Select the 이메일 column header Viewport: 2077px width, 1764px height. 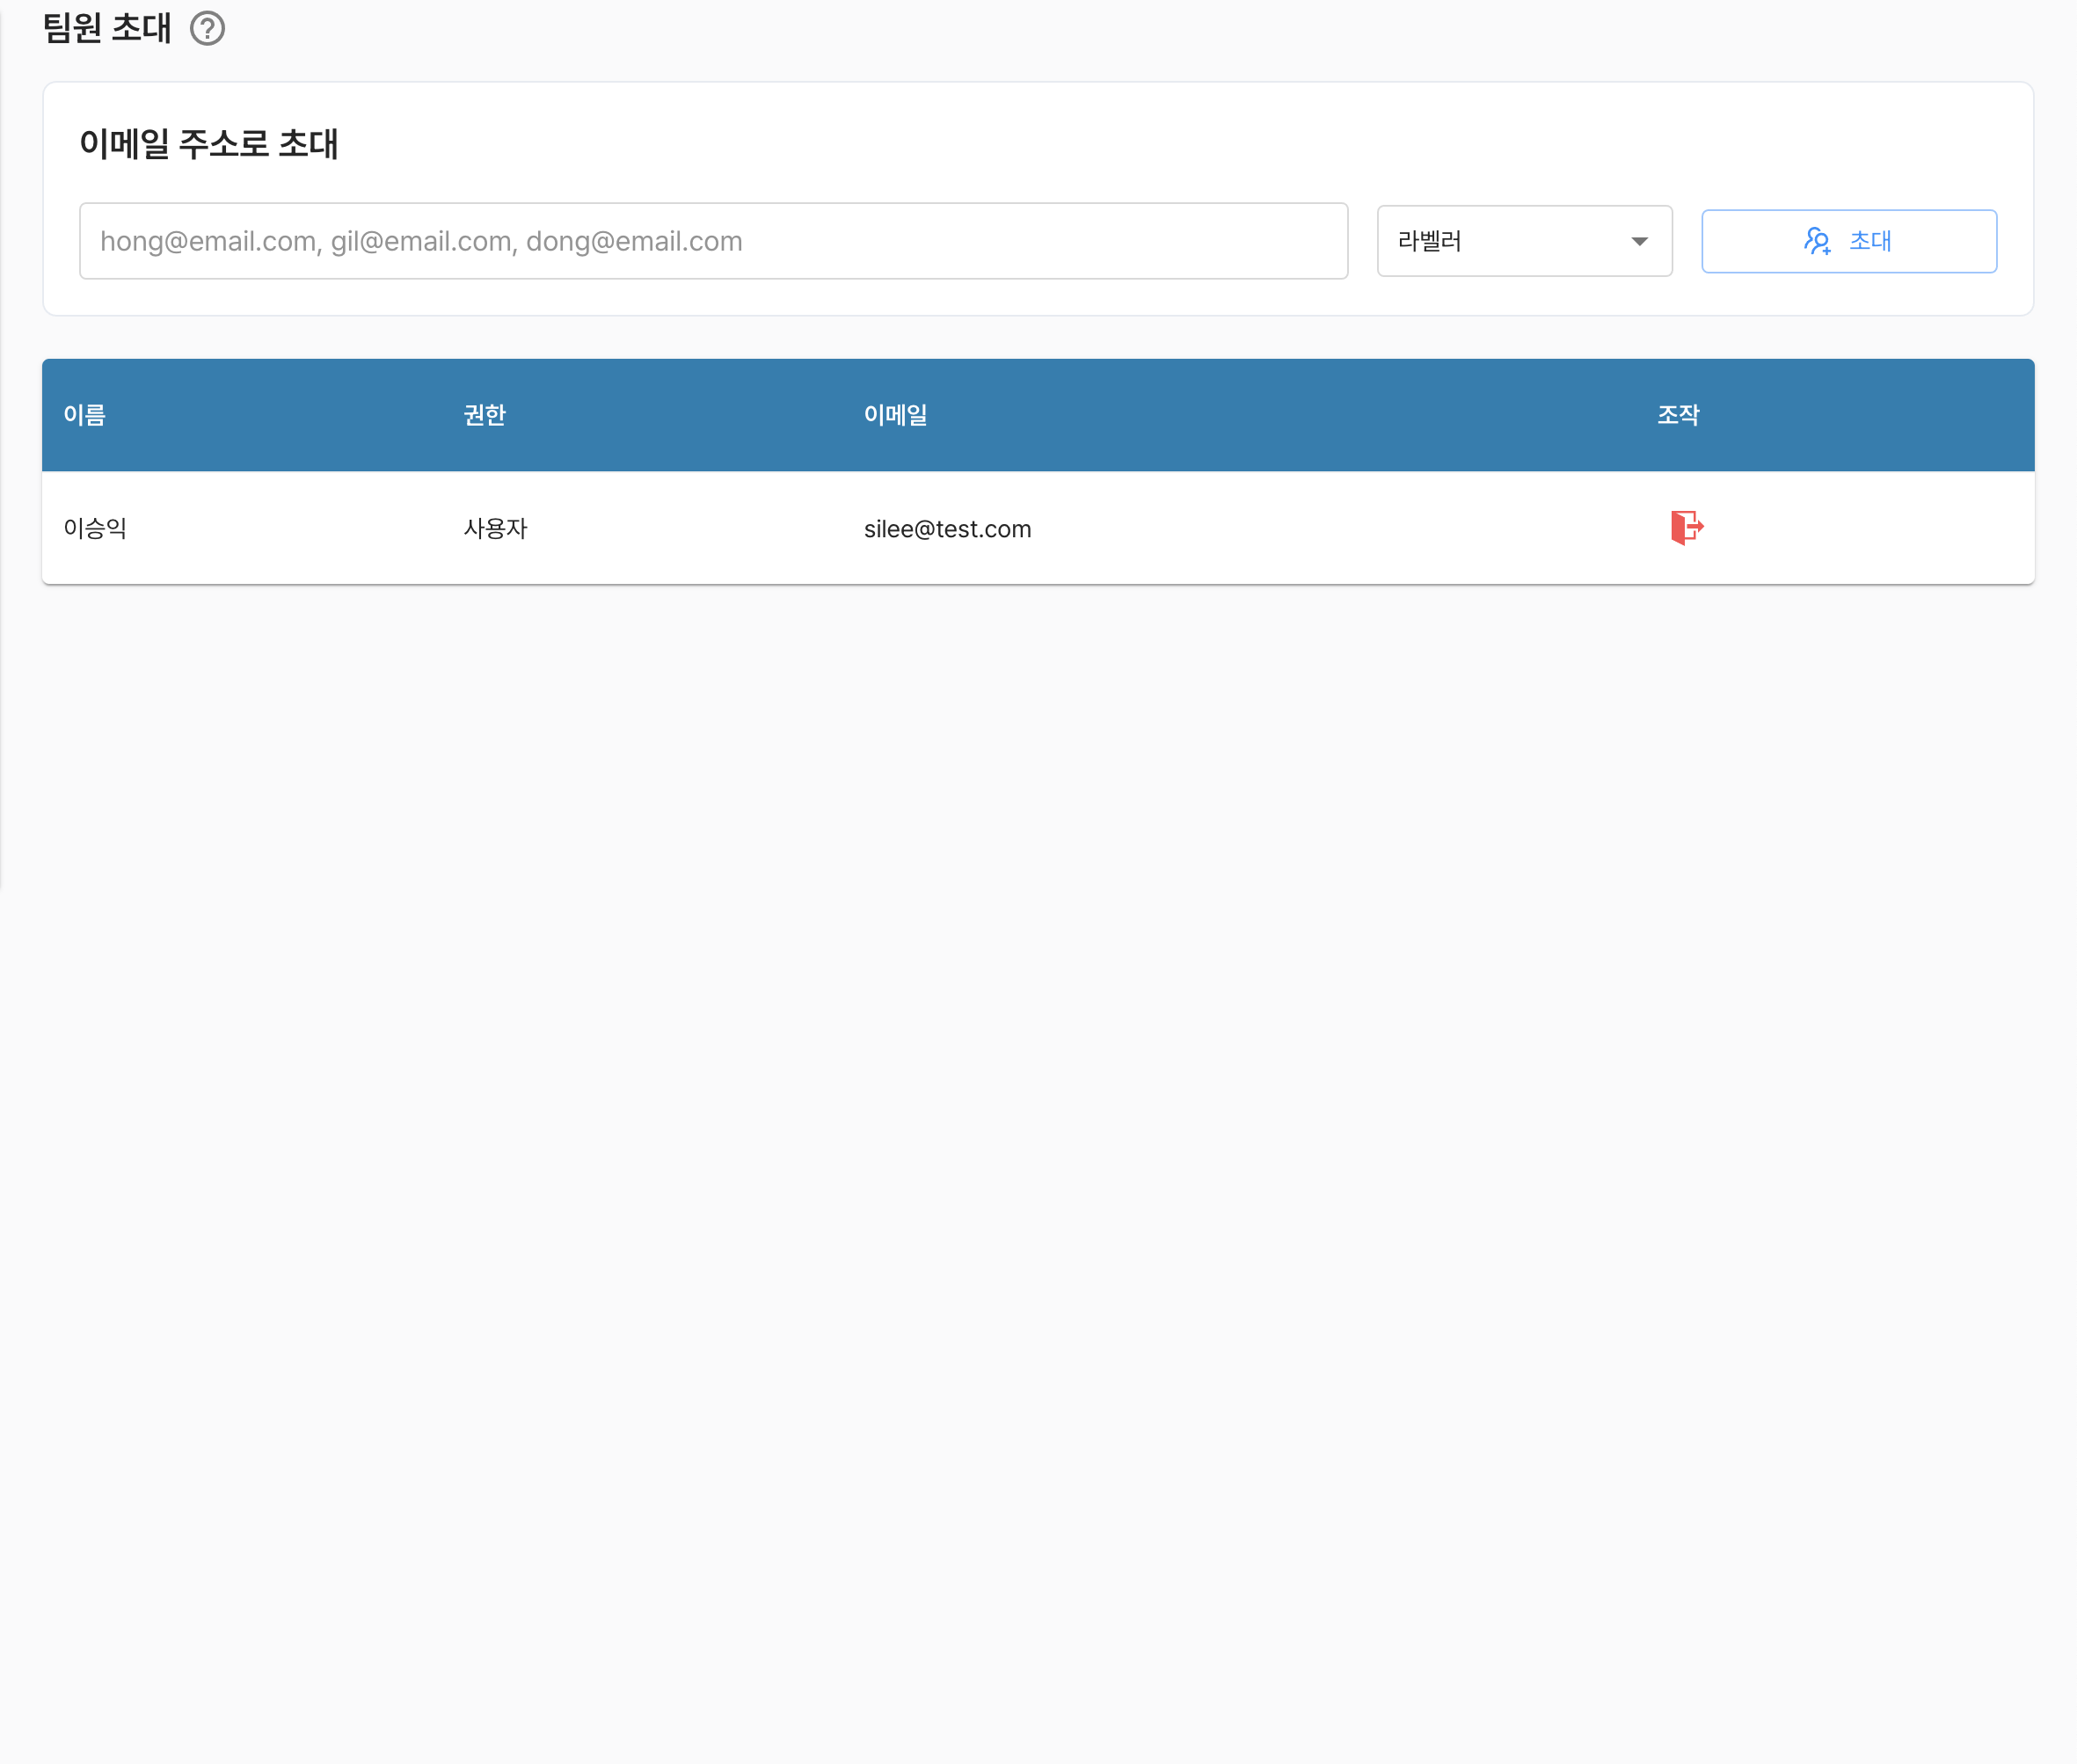[896, 415]
